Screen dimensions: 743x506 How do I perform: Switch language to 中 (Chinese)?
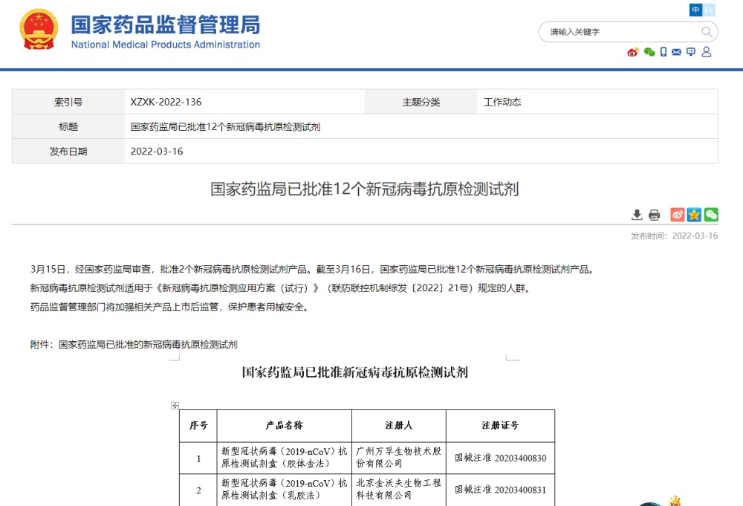pyautogui.click(x=695, y=10)
